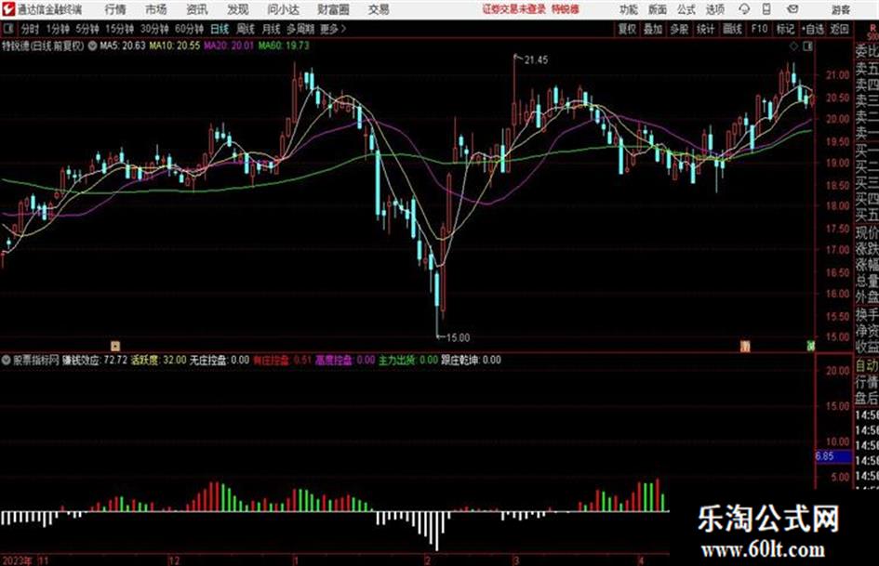Open the 选项 menu
Viewport: 879px width, 566px height.
click(714, 9)
